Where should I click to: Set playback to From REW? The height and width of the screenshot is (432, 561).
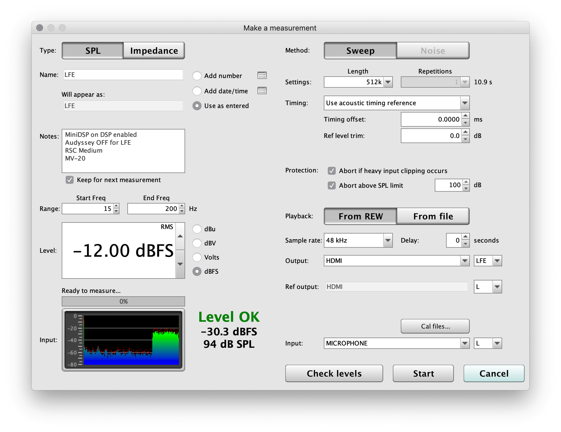tap(360, 216)
